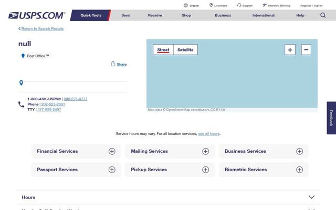Click the Locations text link
The height and width of the screenshot is (210, 336).
(x=220, y=6)
